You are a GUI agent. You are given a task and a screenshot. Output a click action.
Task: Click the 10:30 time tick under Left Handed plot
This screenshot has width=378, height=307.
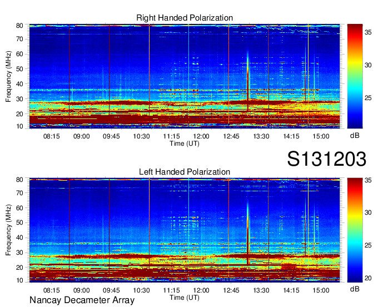click(141, 290)
